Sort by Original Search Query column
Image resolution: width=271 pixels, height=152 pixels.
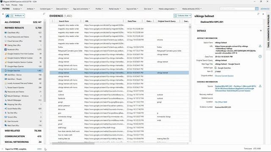click(166, 21)
